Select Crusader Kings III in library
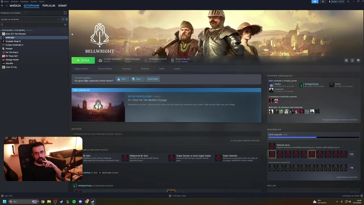The height and width of the screenshot is (205, 364). click(x=13, y=41)
